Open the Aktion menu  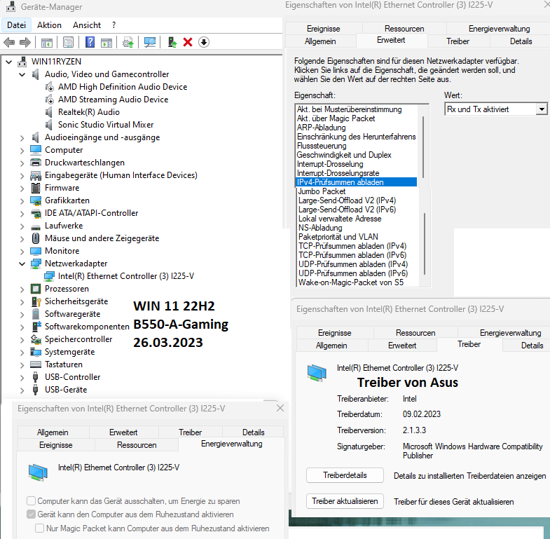coord(50,25)
